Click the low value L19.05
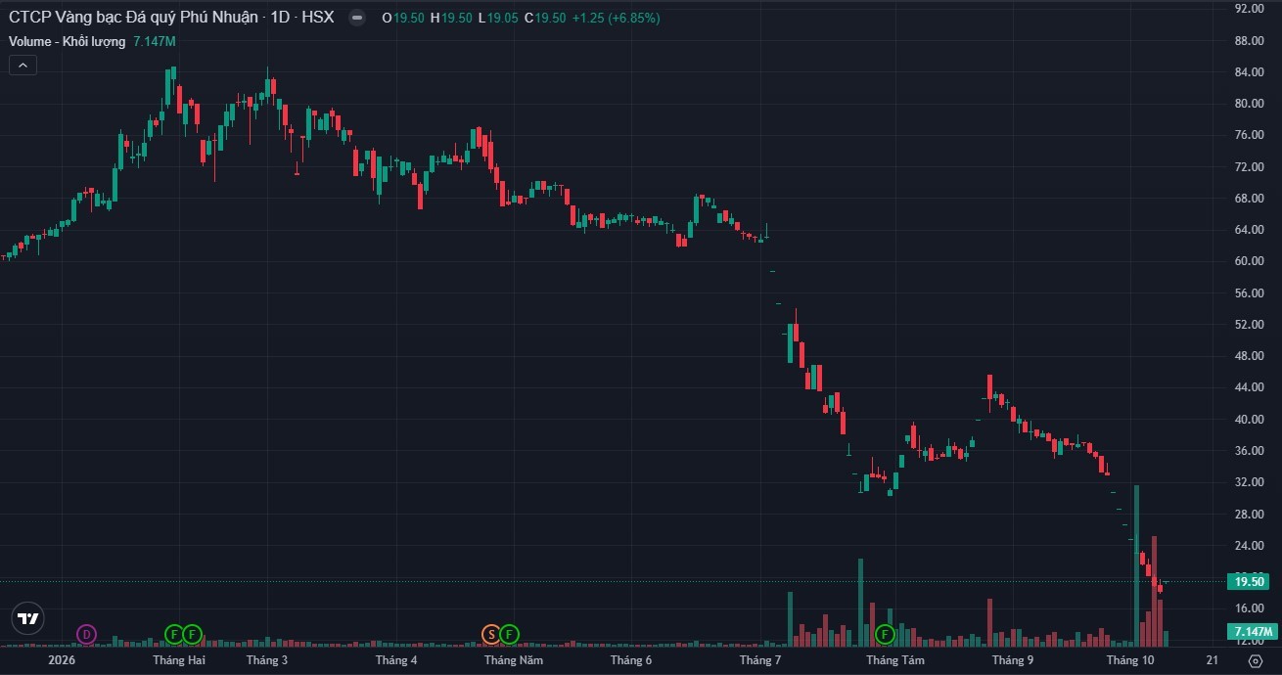Screen dimensions: 1282x675 [498, 18]
